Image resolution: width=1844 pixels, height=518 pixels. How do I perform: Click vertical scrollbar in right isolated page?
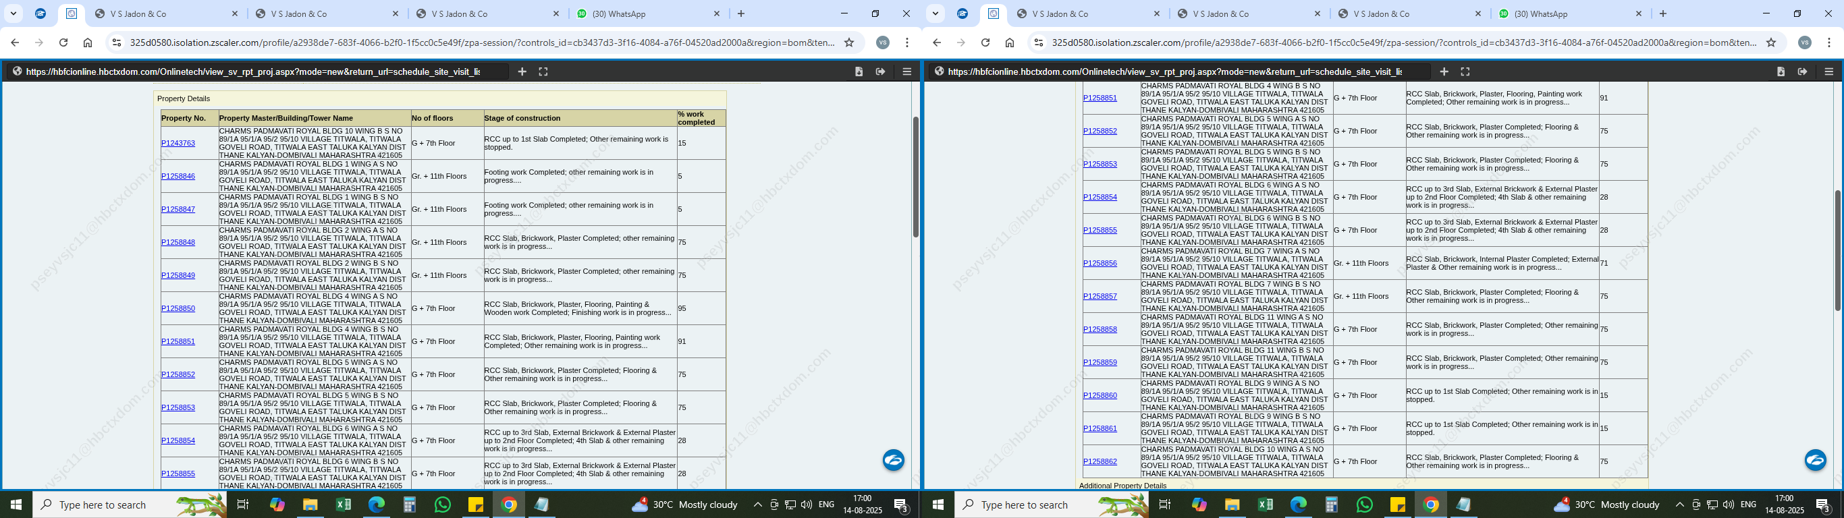pos(1837,250)
